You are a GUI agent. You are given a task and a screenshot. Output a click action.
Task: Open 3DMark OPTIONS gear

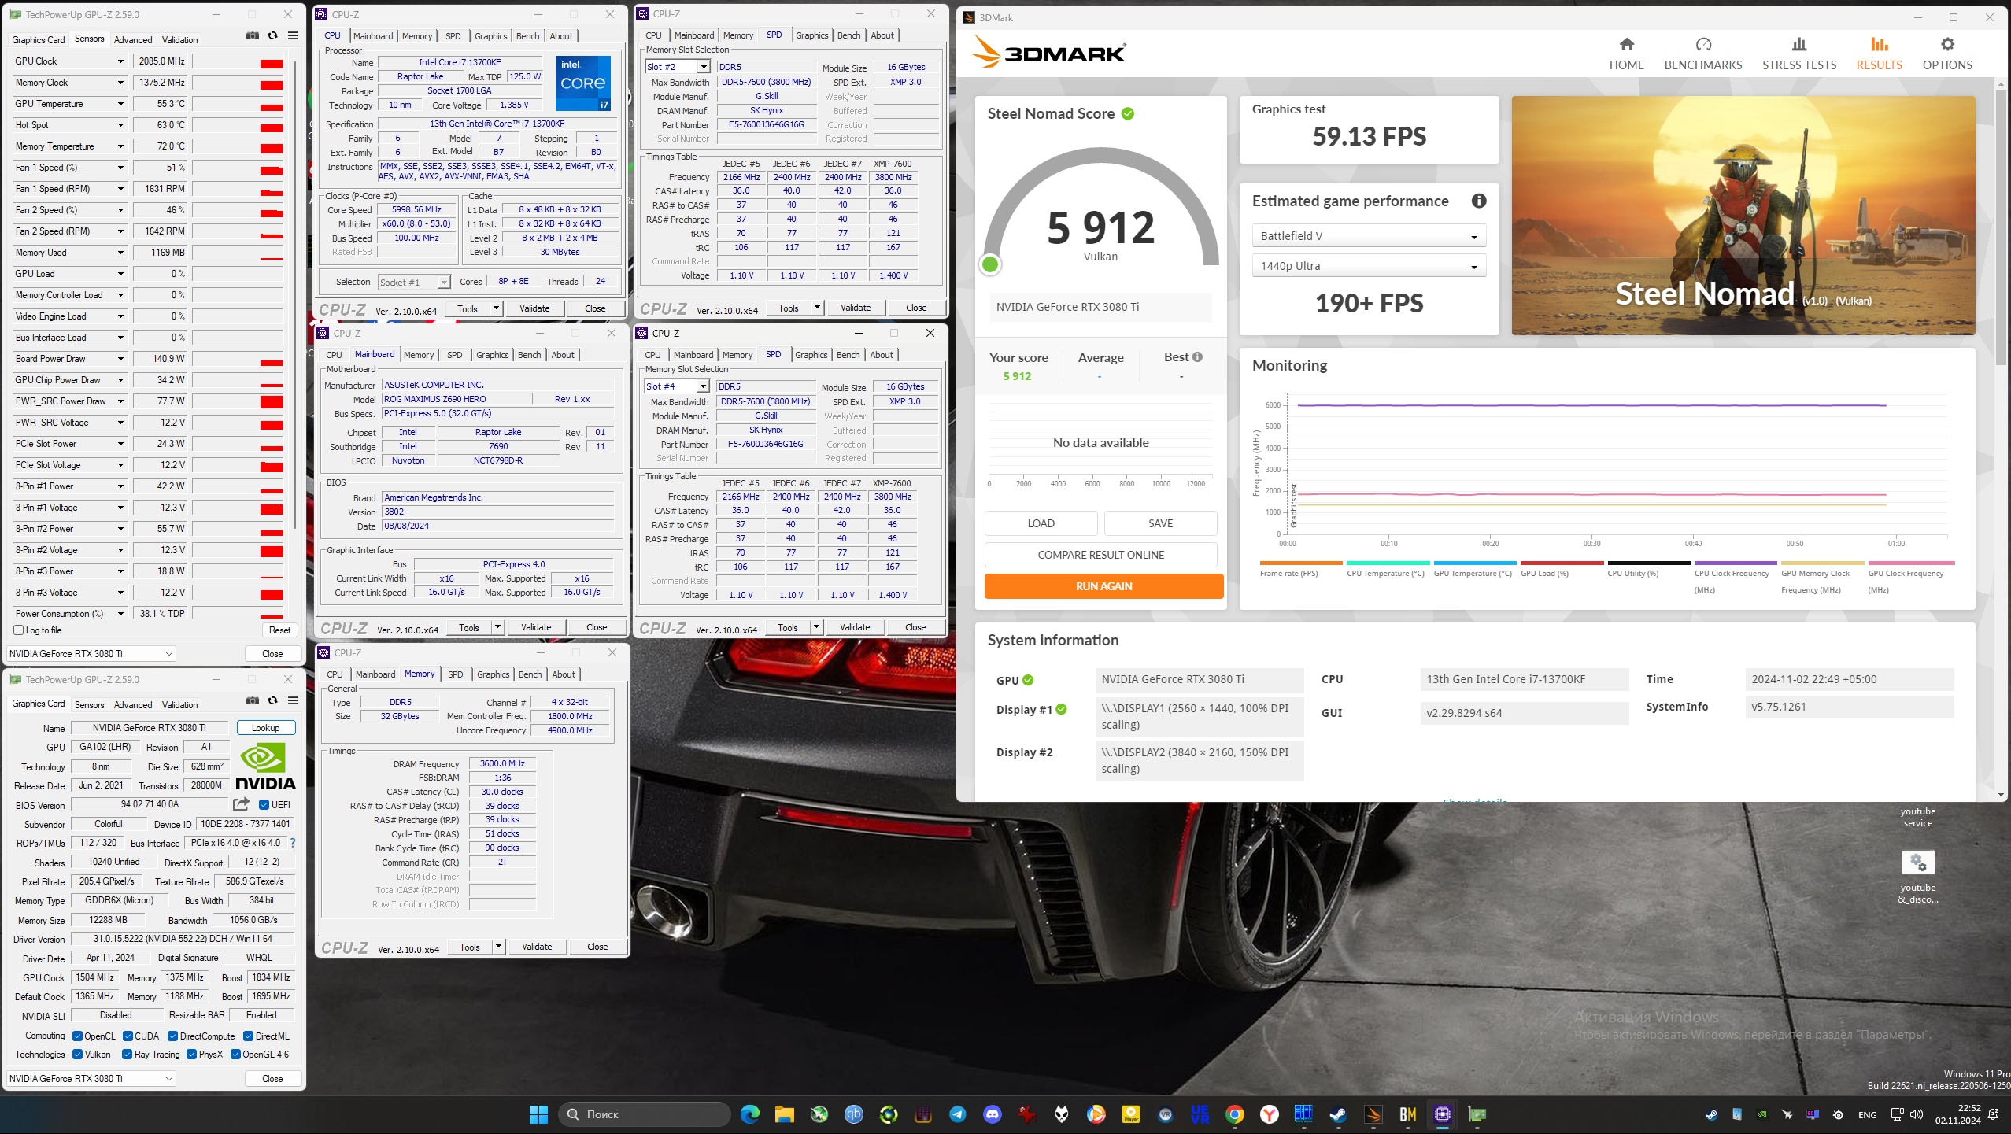click(1947, 44)
